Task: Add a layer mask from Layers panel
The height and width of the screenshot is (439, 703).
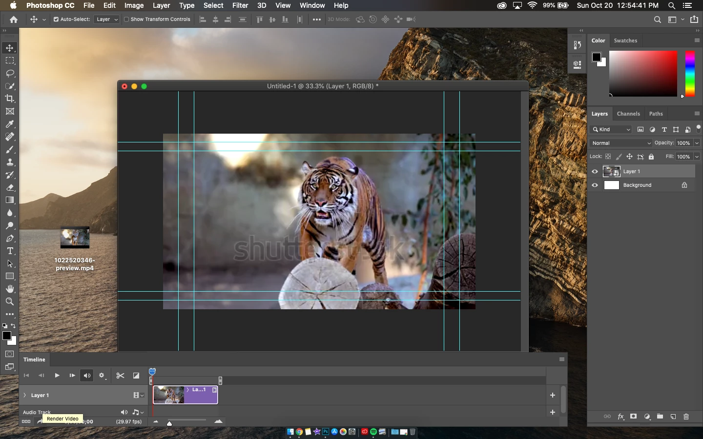Action: (633, 417)
